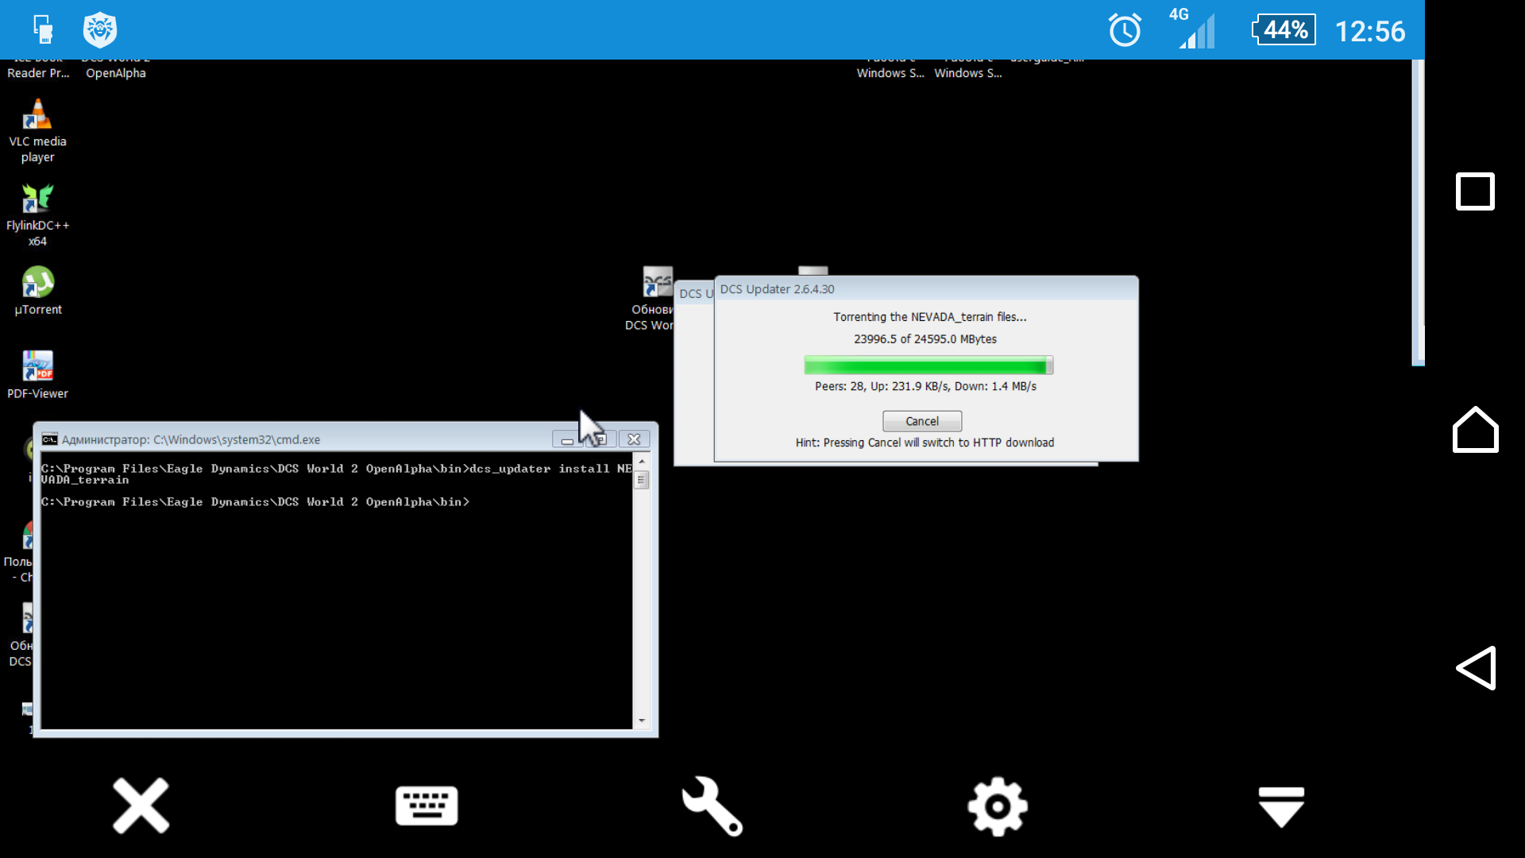Screen dimensions: 1525x858
Task: Open the gear settings icon
Action: pos(998,806)
